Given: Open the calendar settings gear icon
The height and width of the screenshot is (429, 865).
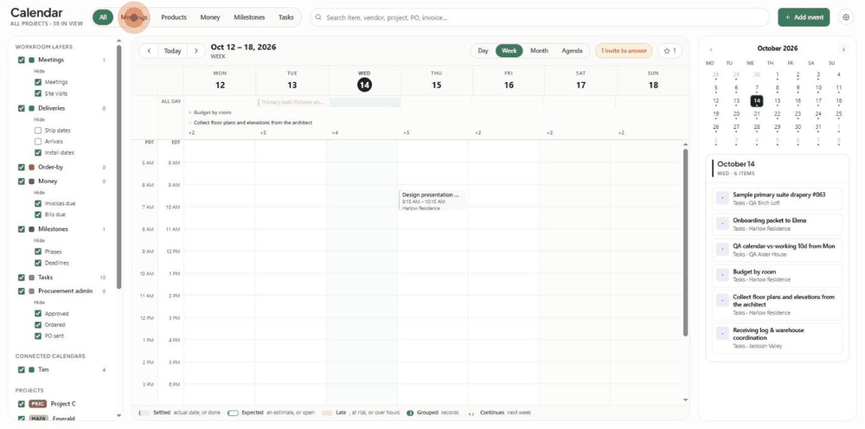Looking at the screenshot, I should pyautogui.click(x=846, y=17).
